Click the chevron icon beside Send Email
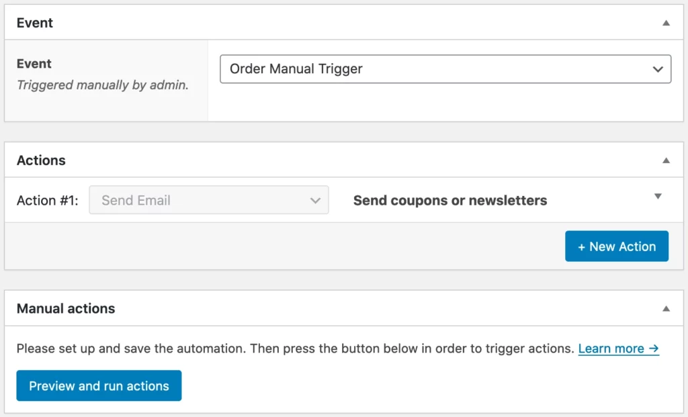 (314, 199)
